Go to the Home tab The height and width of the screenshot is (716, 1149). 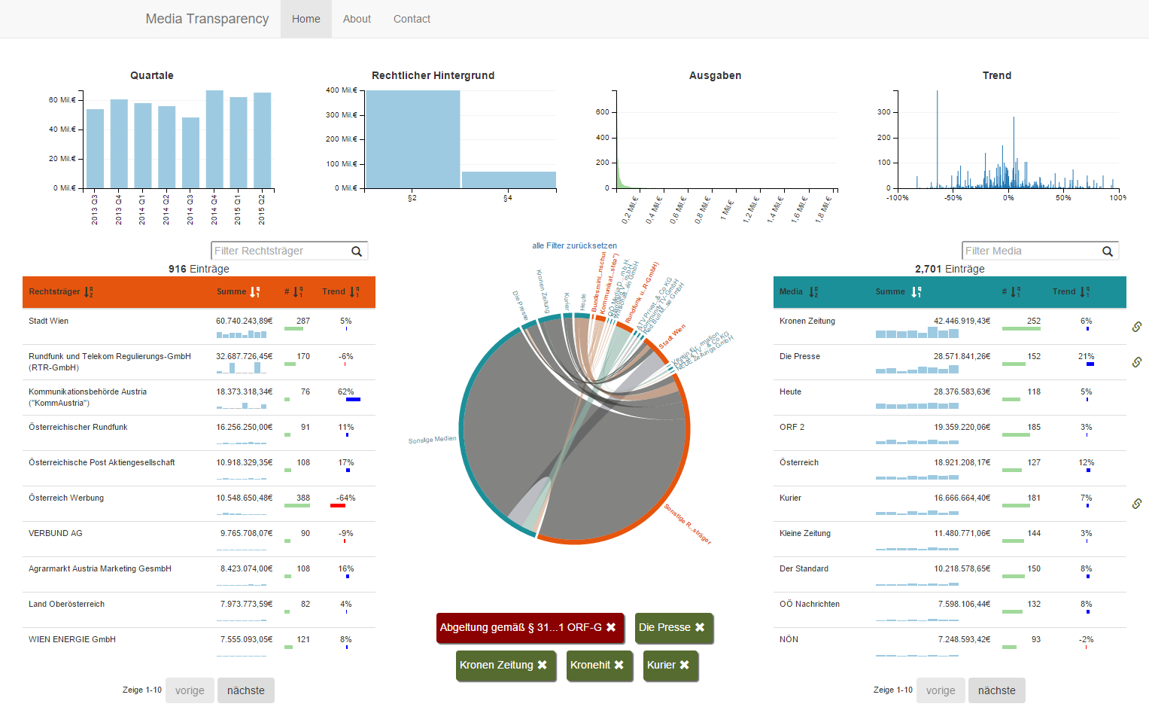pyautogui.click(x=306, y=19)
